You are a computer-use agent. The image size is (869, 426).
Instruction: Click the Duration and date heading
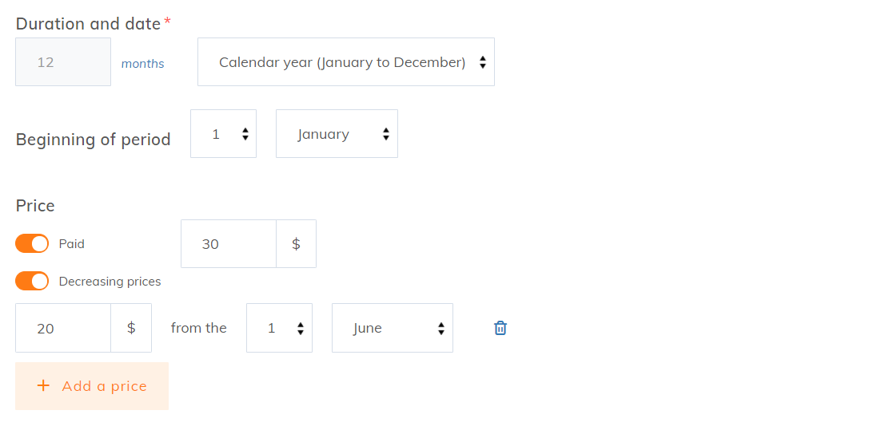tap(88, 24)
